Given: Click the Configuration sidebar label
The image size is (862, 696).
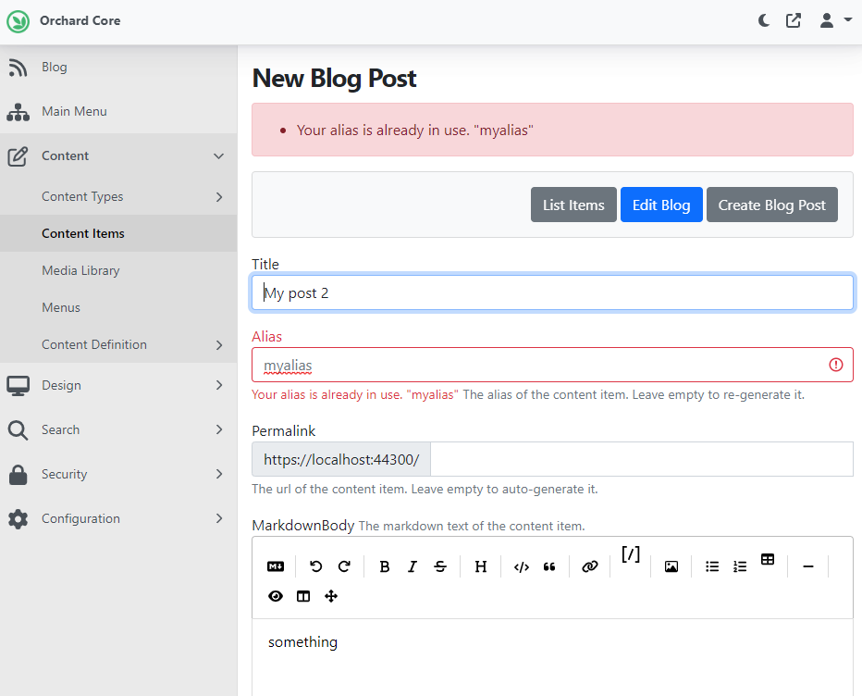Looking at the screenshot, I should click(x=80, y=519).
